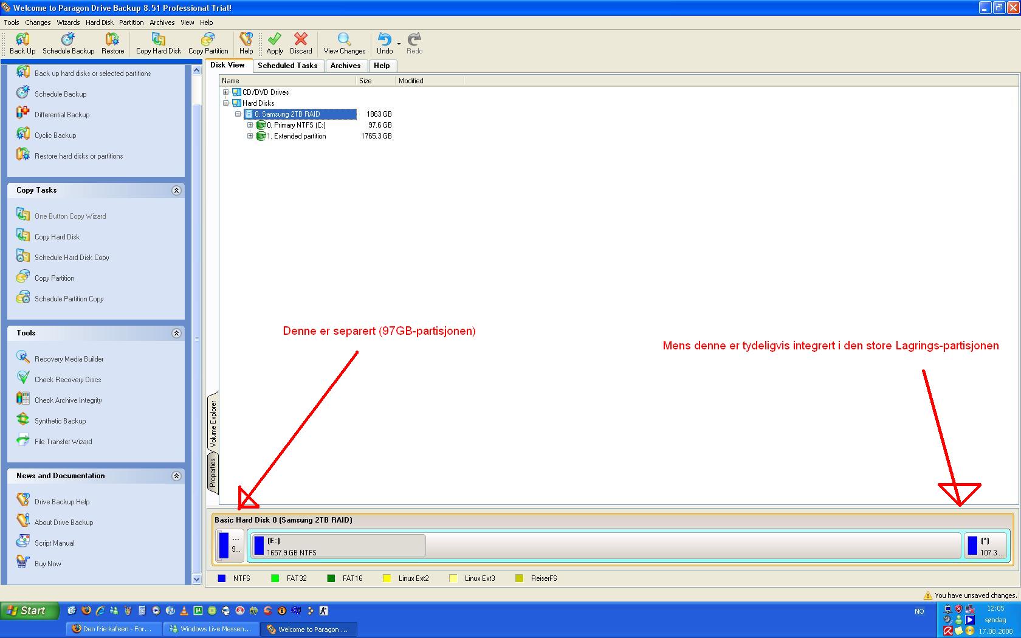The width and height of the screenshot is (1021, 638).
Task: Open View Changes magnifier icon
Action: [x=344, y=44]
